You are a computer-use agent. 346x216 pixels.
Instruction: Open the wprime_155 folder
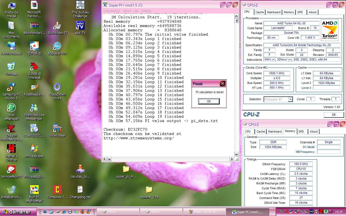[149, 192]
